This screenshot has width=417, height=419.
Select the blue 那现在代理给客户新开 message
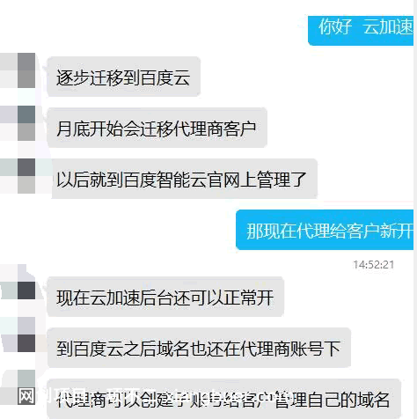pos(325,230)
